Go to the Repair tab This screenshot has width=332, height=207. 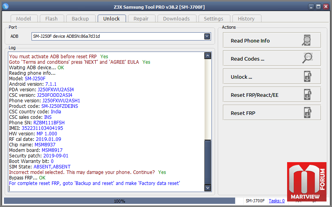click(141, 18)
